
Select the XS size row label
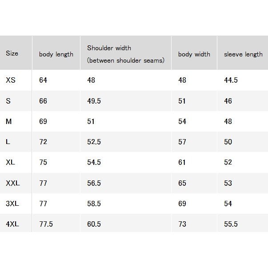coord(11,80)
